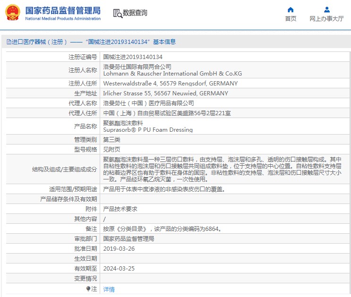Click 洛曼劳仕（中国）医疗用品有限公司 agent name

[149, 103]
